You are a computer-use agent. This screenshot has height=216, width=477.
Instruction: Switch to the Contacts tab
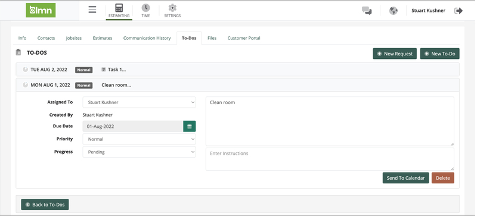(47, 38)
